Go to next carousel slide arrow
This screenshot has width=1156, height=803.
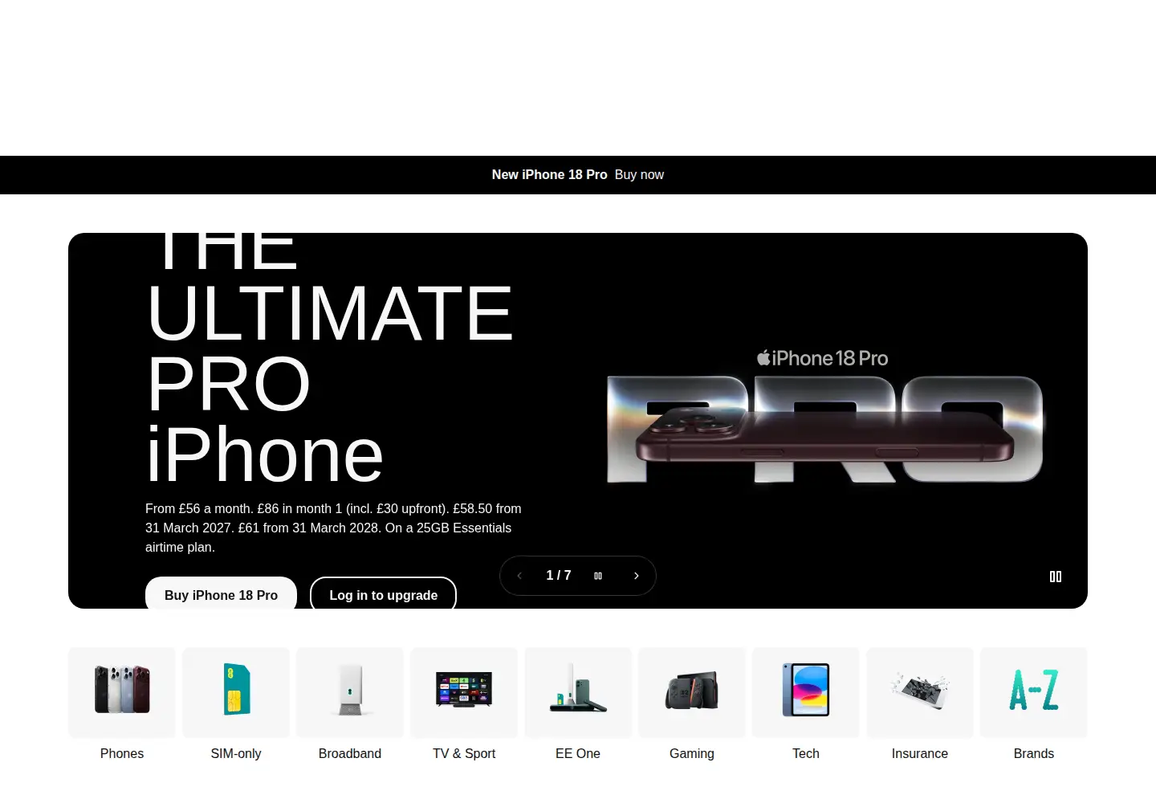pos(637,576)
